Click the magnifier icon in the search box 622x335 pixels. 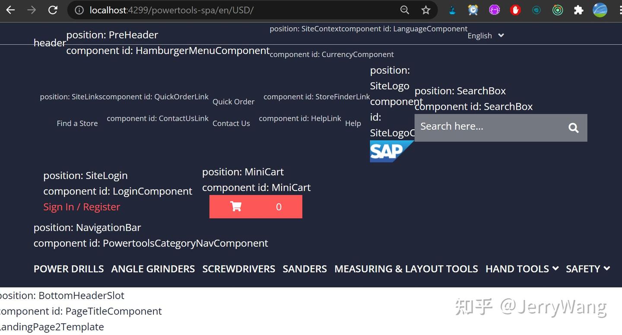coord(573,128)
